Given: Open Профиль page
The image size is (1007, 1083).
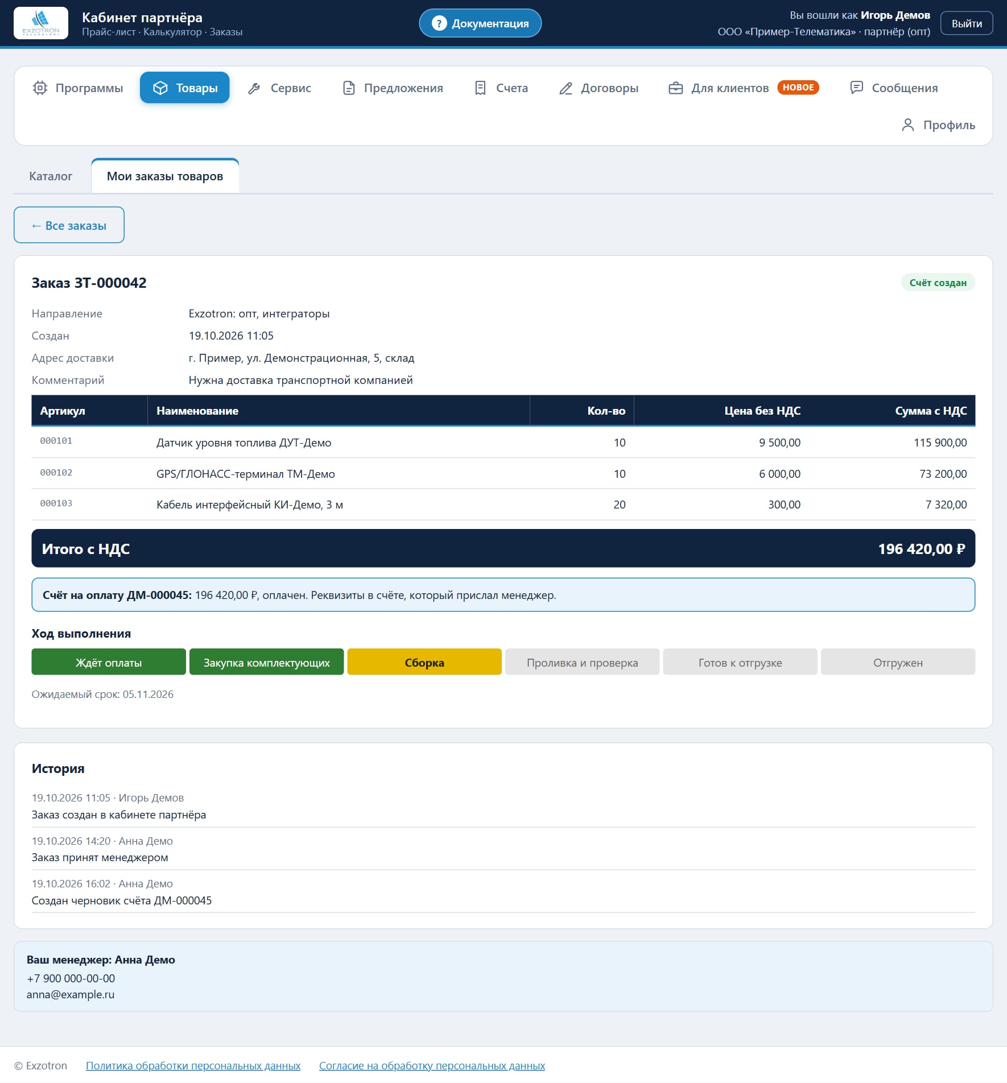Looking at the screenshot, I should coord(938,125).
